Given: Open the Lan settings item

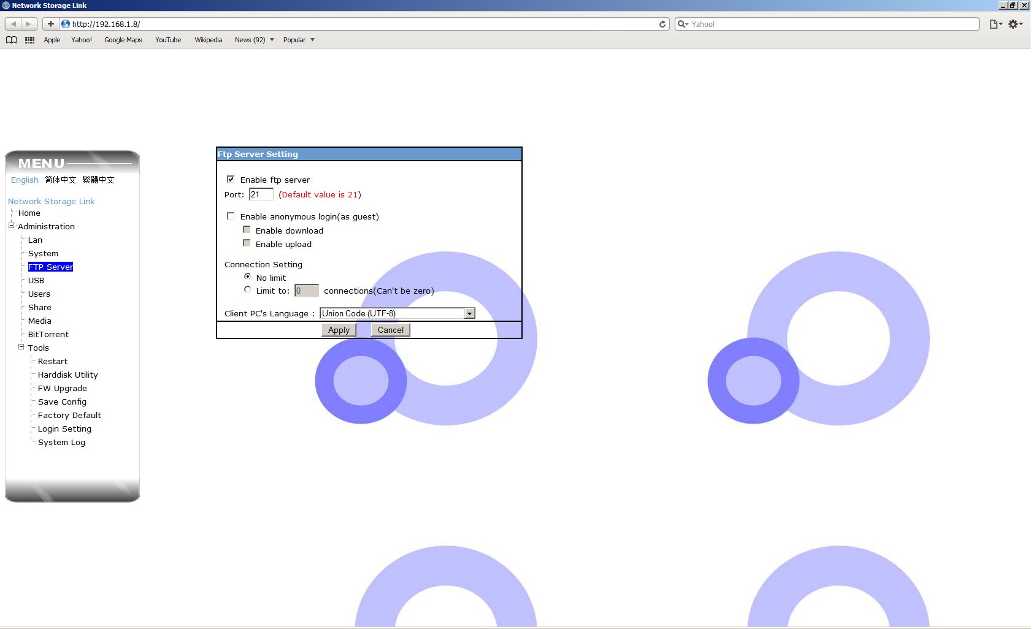Looking at the screenshot, I should (x=35, y=240).
